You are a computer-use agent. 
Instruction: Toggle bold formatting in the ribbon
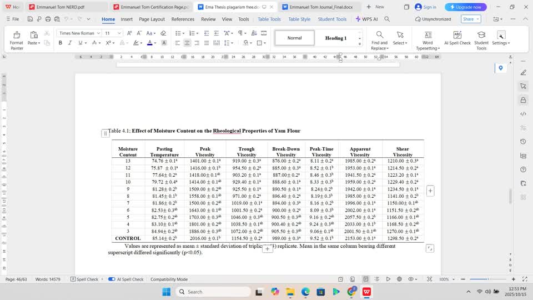61,43
